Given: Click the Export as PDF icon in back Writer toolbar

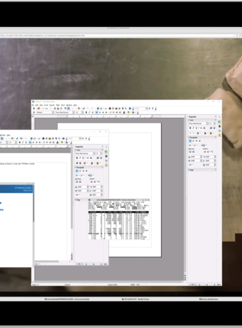Looking at the screenshot, I should [x=55, y=108].
